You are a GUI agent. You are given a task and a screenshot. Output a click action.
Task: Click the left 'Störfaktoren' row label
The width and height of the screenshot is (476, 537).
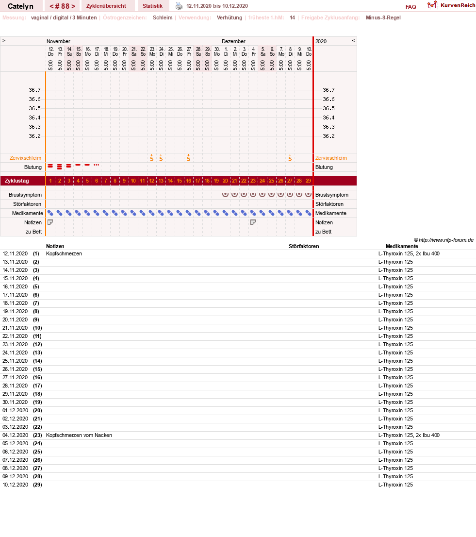click(x=27, y=204)
